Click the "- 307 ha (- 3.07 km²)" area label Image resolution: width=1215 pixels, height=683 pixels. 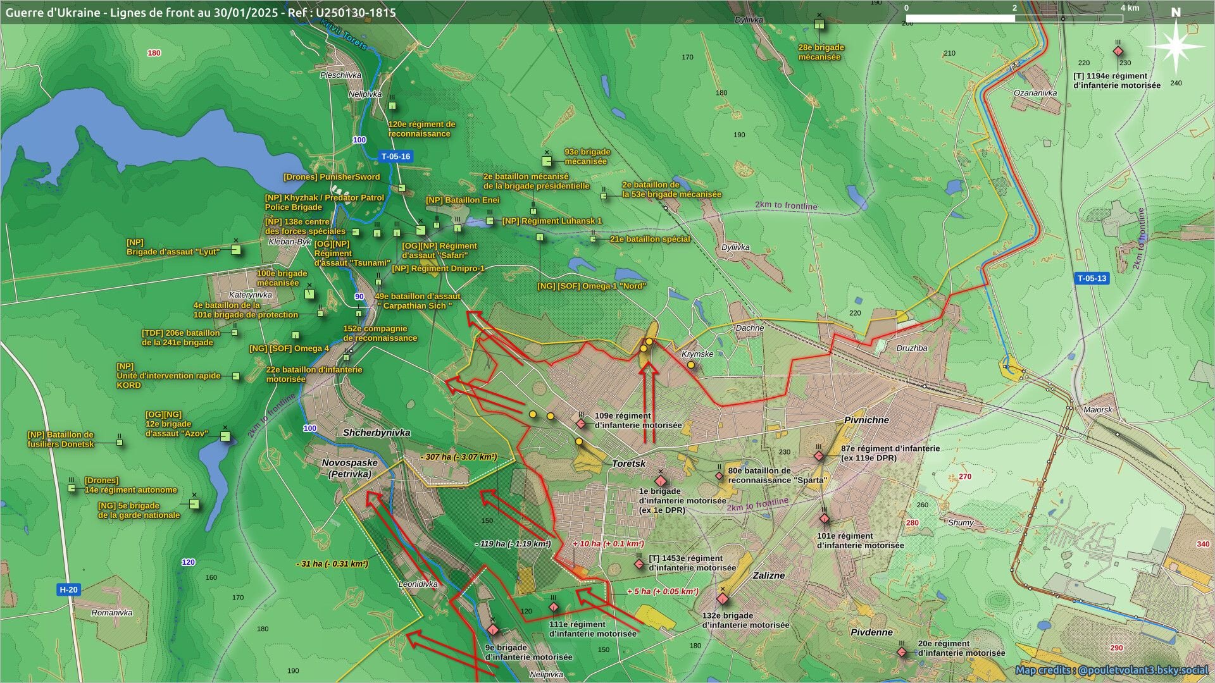tap(458, 457)
